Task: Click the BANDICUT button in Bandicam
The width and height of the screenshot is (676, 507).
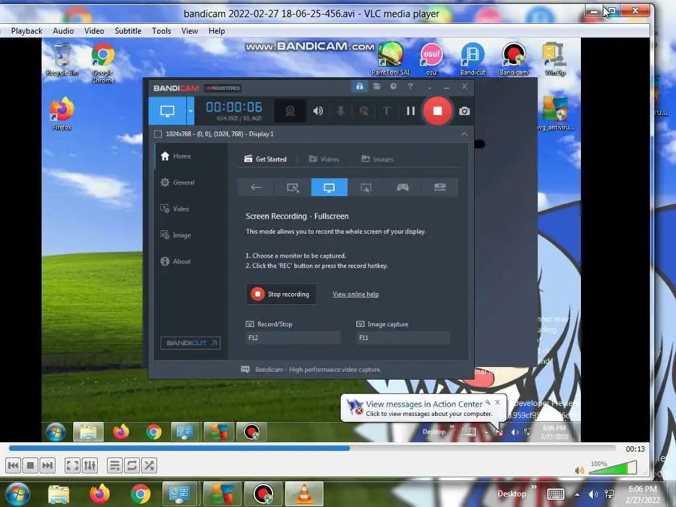Action: pos(191,343)
